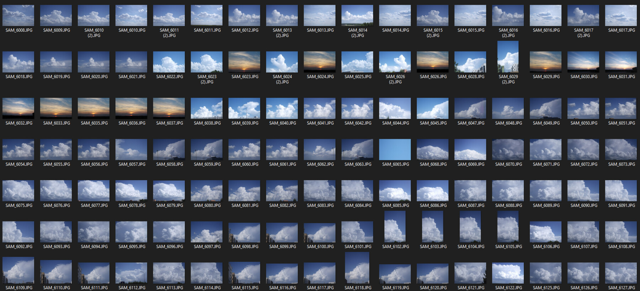Open the SAM_6012.JPG image thumbnail
This screenshot has height=291, width=640.
[245, 15]
